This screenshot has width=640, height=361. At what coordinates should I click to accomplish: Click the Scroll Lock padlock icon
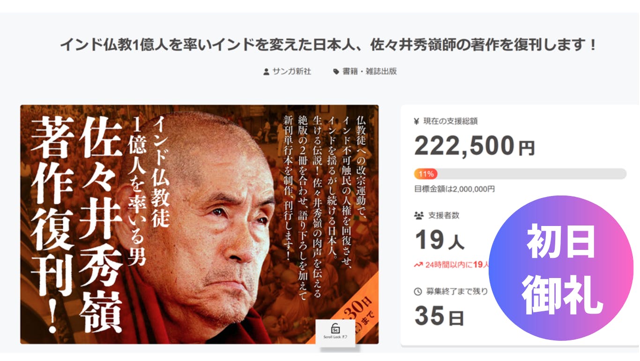point(335,328)
